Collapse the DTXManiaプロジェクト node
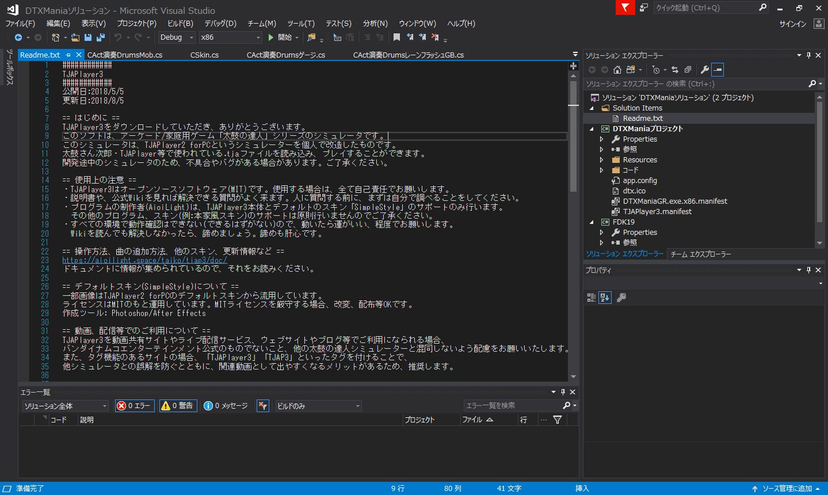The width and height of the screenshot is (828, 495). pyautogui.click(x=592, y=129)
